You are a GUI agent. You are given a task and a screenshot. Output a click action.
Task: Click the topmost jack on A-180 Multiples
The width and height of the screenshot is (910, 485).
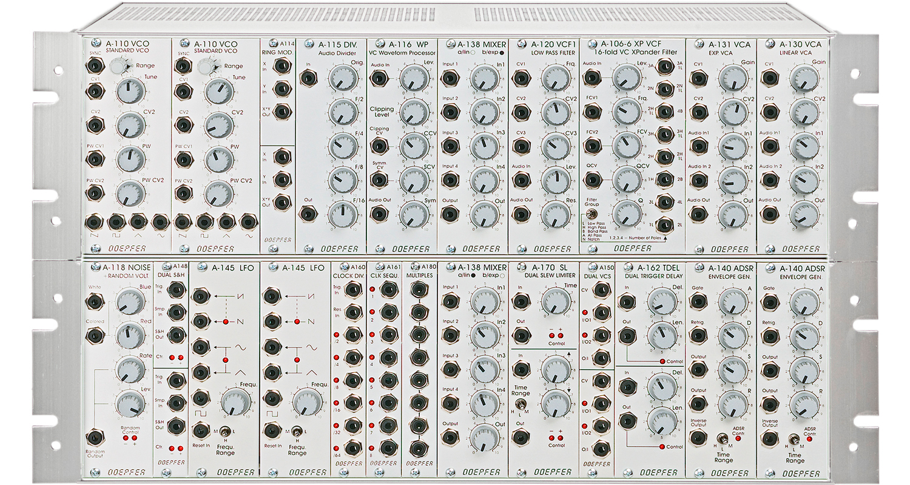click(416, 290)
